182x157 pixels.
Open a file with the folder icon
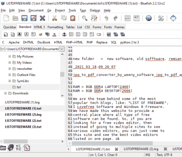tap(15, 18)
